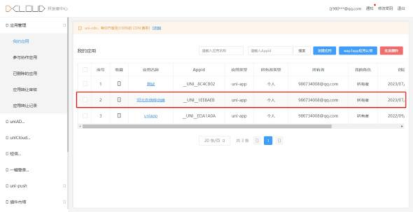This screenshot has height=212, width=413.
Task: Focus the Appid search field
Action: [x=270, y=50]
